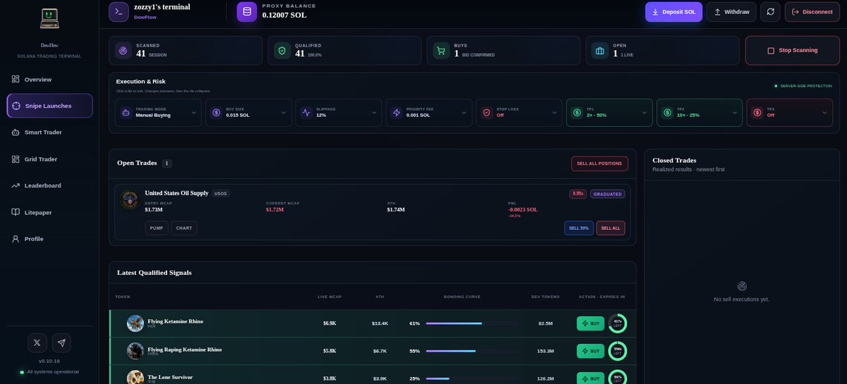Click Flying Ketamine Rhino expiry countdown ring
The width and height of the screenshot is (847, 384).
coord(618,323)
